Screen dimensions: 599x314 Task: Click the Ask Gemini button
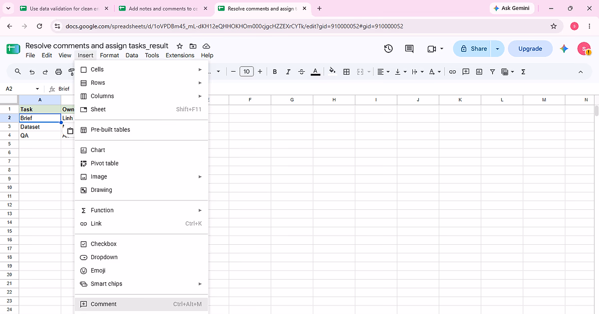tap(512, 8)
